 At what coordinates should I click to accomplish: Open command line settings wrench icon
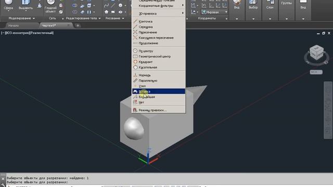point(3,185)
